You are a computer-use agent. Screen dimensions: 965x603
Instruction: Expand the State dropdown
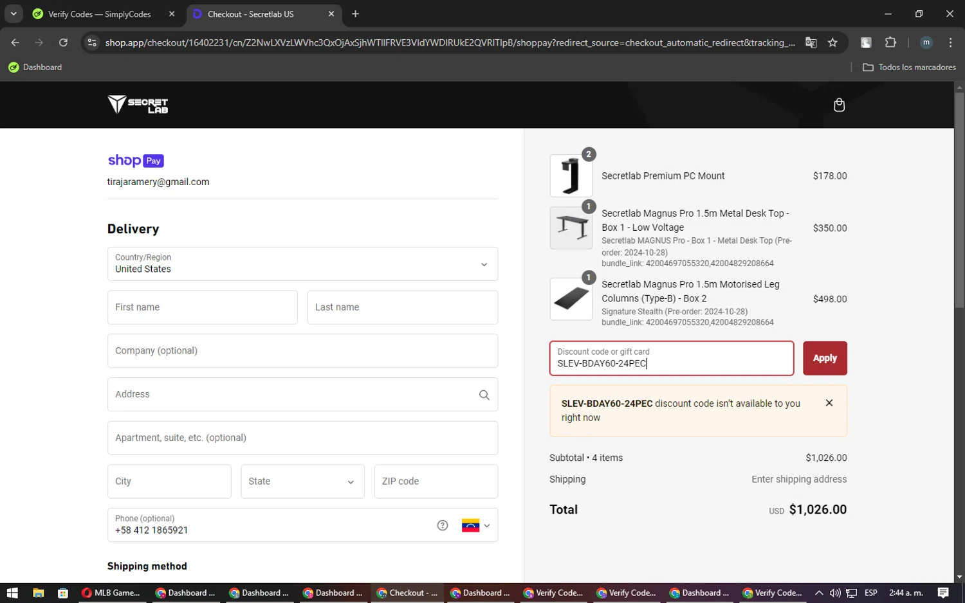tap(302, 482)
